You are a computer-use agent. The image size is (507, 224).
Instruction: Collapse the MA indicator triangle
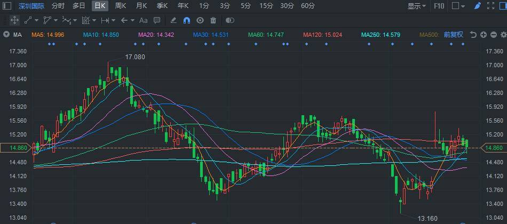[x=6, y=35]
